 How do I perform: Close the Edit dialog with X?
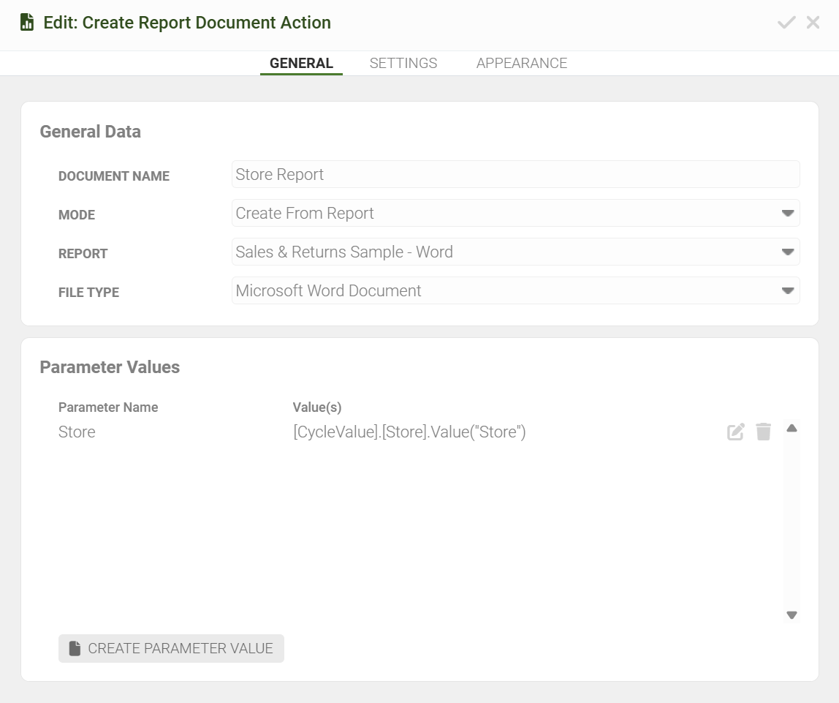[x=813, y=23]
